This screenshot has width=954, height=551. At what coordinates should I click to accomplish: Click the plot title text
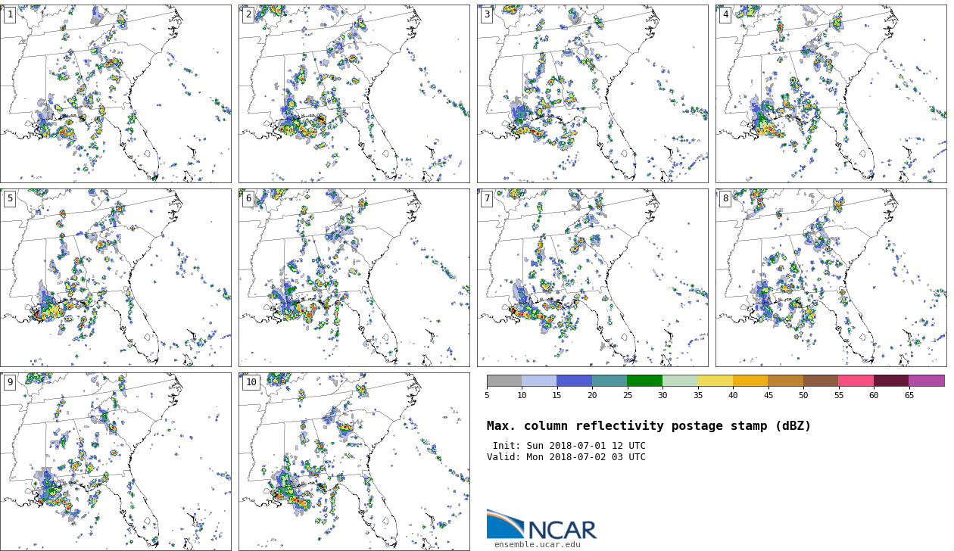pyautogui.click(x=649, y=426)
